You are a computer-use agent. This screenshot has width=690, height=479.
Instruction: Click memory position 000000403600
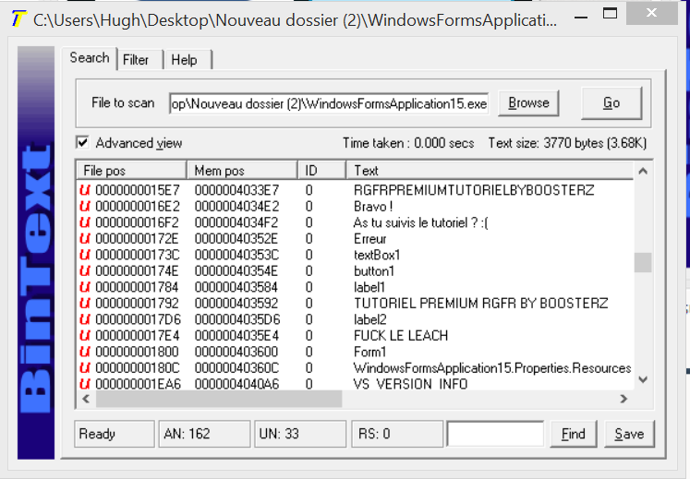point(236,352)
